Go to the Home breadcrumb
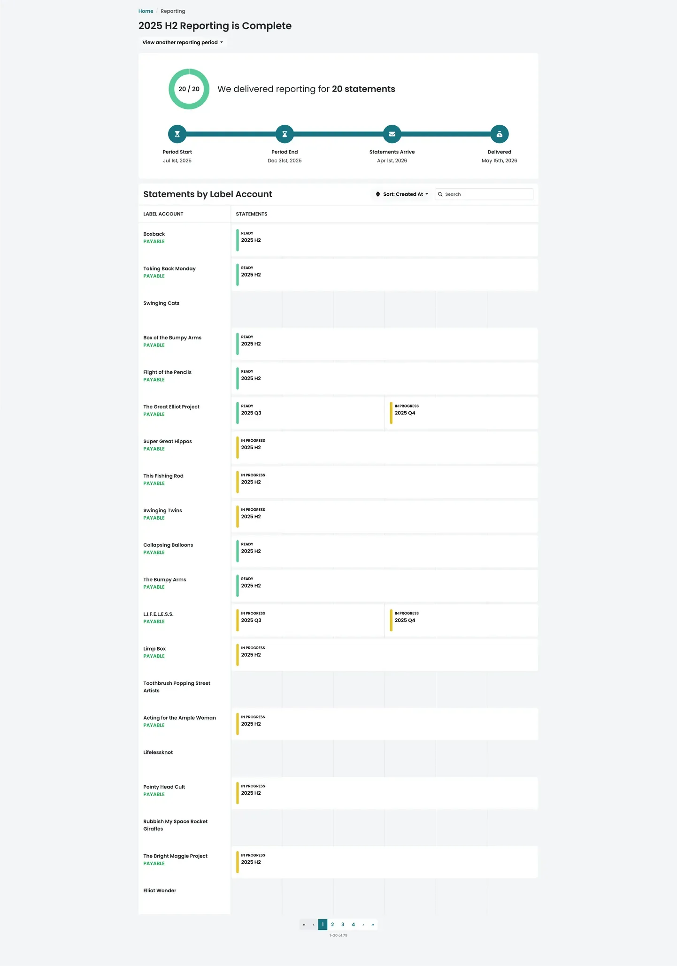 click(146, 11)
